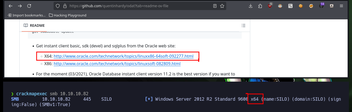352x112 pixels.
Task: Open the shield tracking protection info
Action: 58,6
